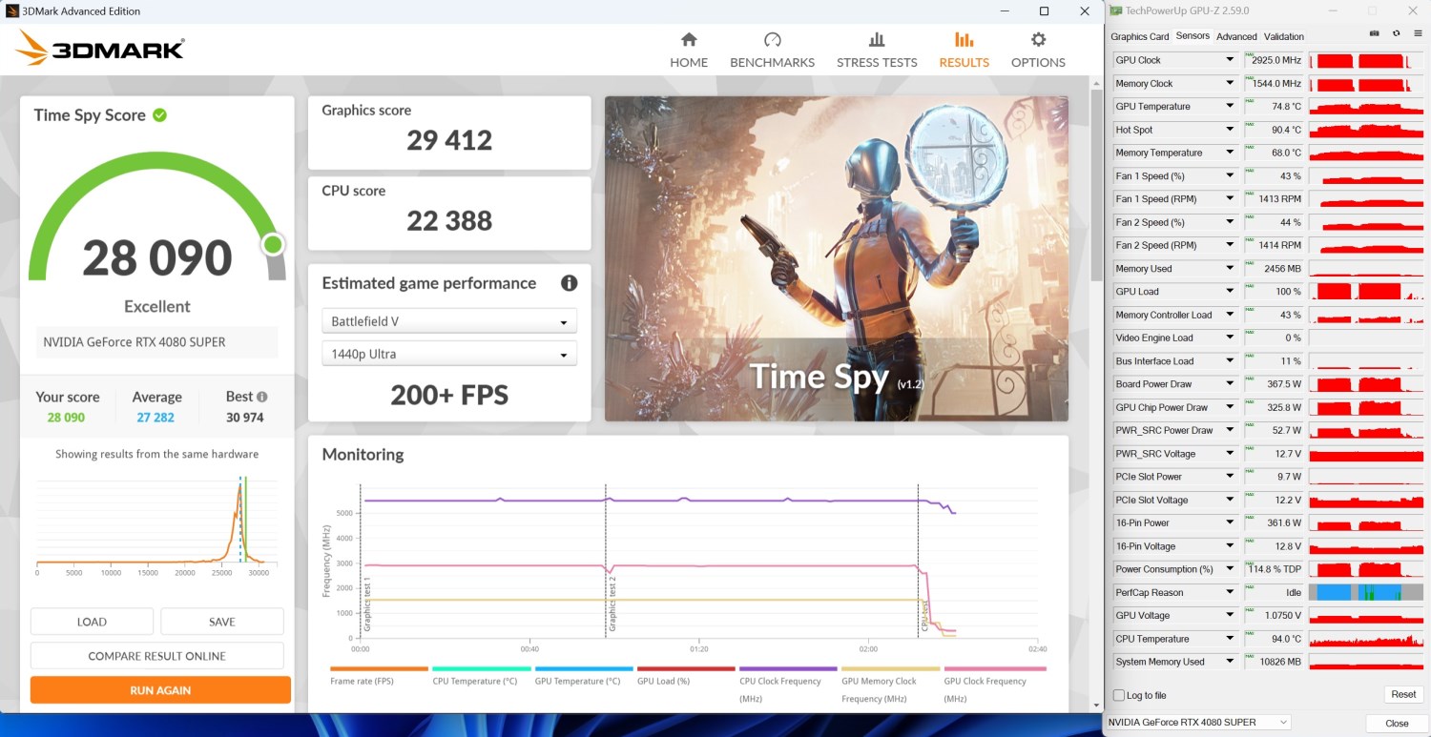The image size is (1431, 737).
Task: Open the GPU selector dropdown in GPU-Z
Action: tap(1199, 722)
